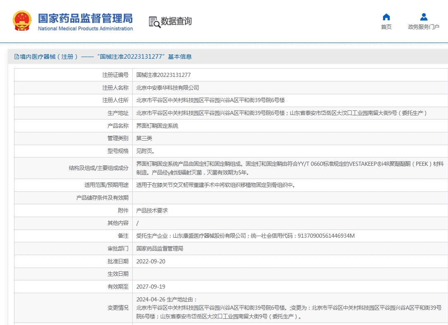The height and width of the screenshot is (325, 448).
Task: Click the 数据查询 heading
Action: tap(176, 21)
